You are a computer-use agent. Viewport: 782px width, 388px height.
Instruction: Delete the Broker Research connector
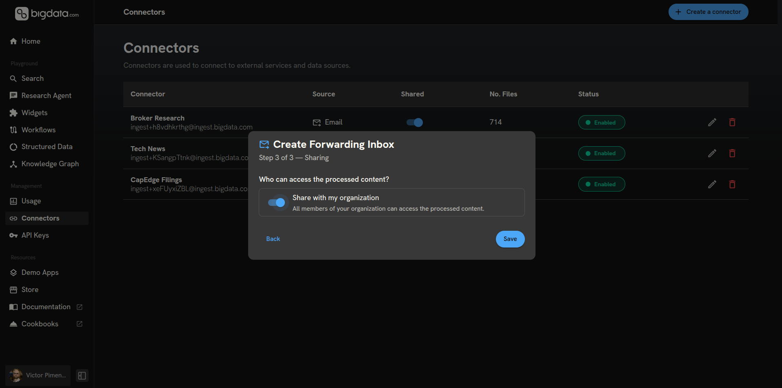pos(732,122)
